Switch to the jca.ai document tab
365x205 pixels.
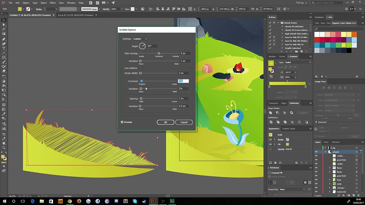click(76, 15)
